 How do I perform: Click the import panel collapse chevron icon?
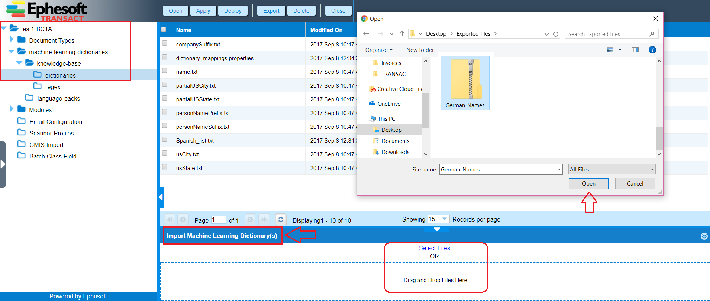(x=704, y=236)
